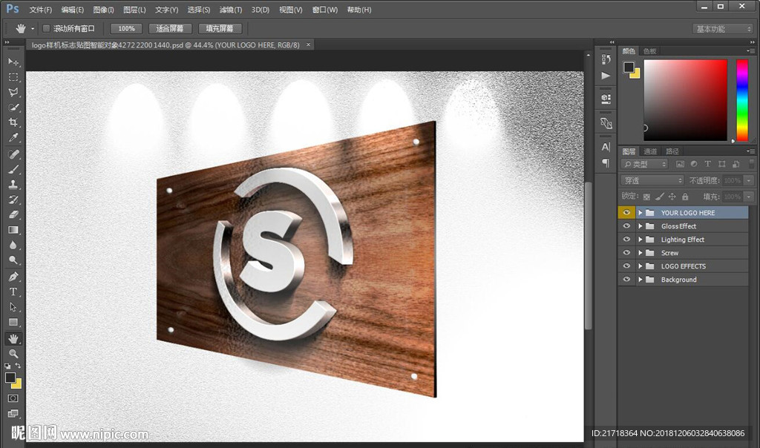Hide the Screw layer group
The height and width of the screenshot is (448, 760).
[626, 253]
